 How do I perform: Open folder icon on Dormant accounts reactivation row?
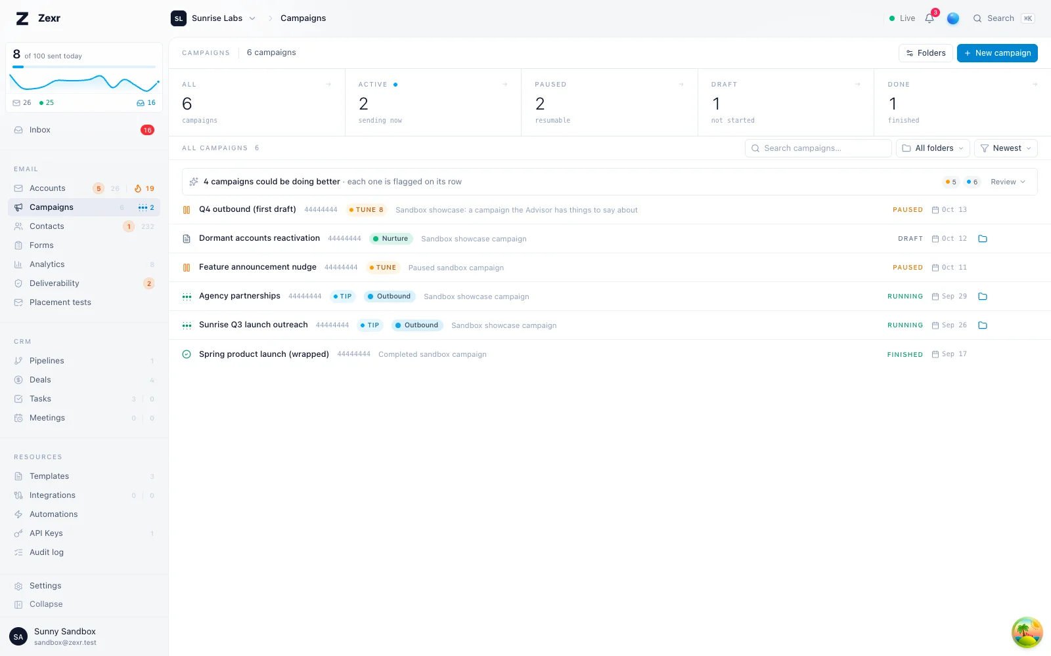point(983,239)
